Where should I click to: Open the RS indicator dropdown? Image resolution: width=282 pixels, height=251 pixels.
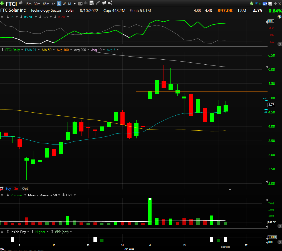tap(17, 17)
